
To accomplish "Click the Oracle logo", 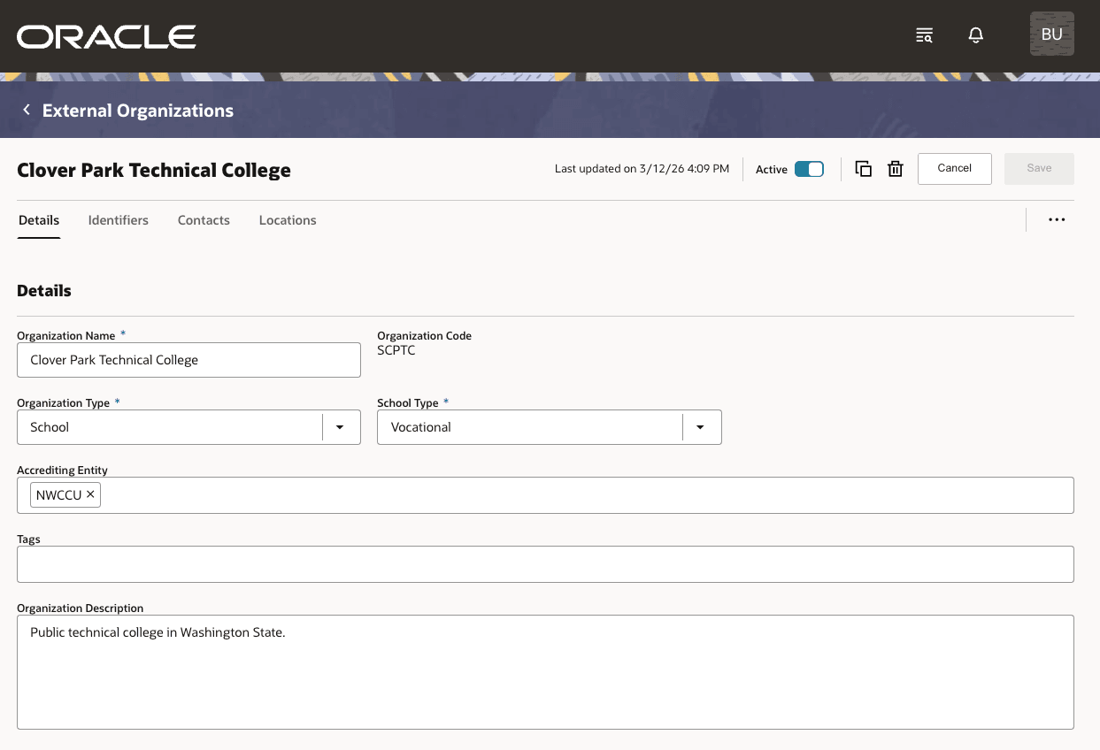I will click(106, 36).
